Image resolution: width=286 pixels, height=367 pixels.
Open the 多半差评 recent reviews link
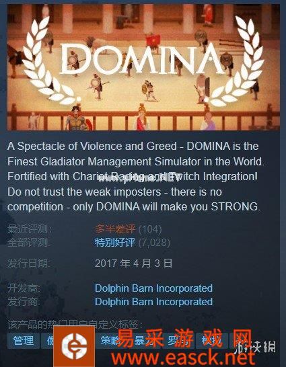click(x=115, y=229)
